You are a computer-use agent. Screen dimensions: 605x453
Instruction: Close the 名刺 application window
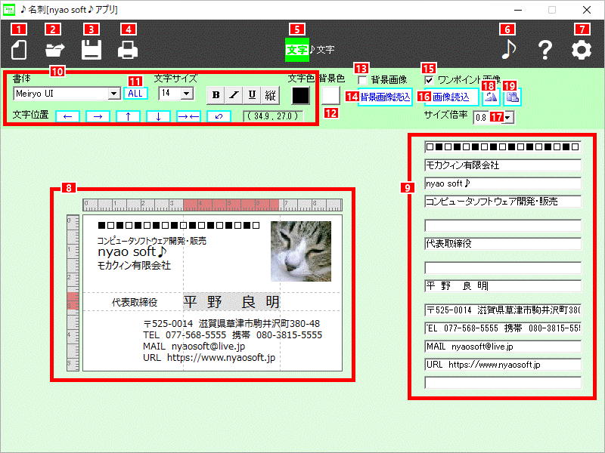coord(587,10)
